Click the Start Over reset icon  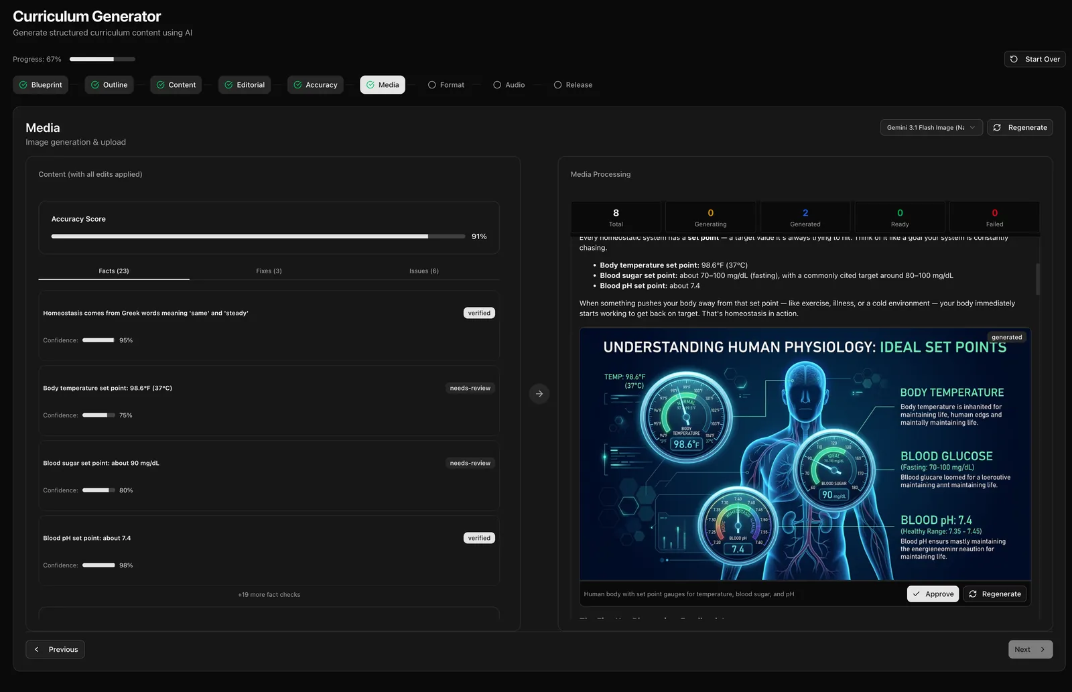tap(1014, 59)
